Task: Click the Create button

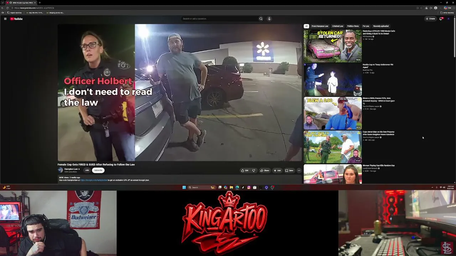Action: 430,19
